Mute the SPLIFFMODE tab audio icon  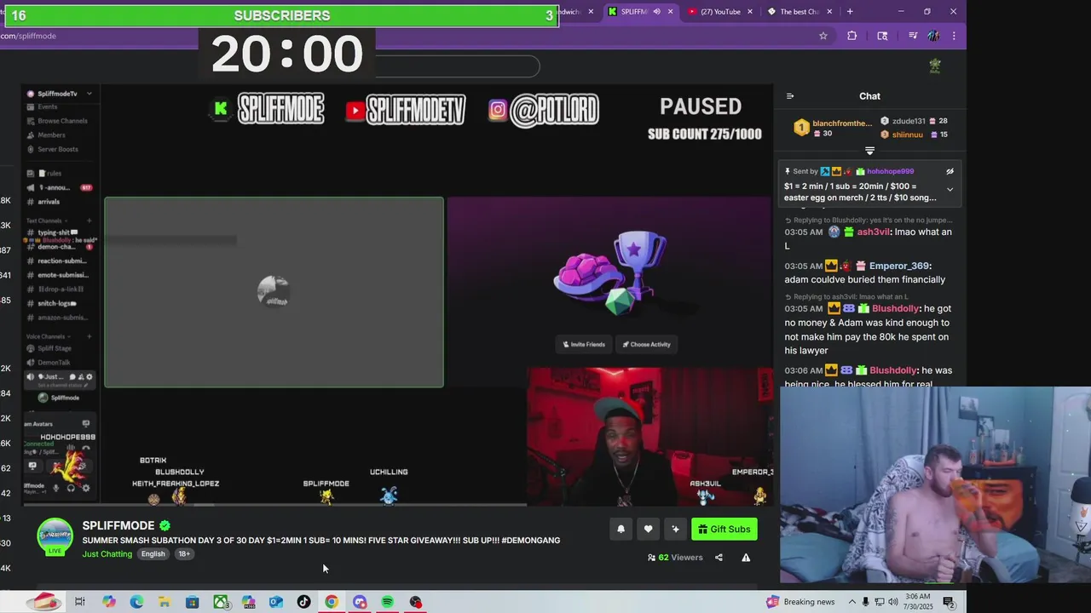(656, 12)
